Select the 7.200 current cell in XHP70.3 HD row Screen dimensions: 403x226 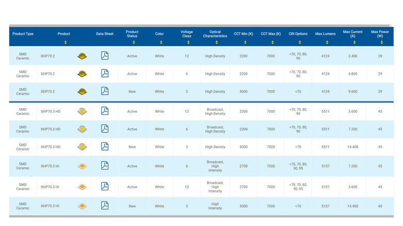tap(352, 129)
